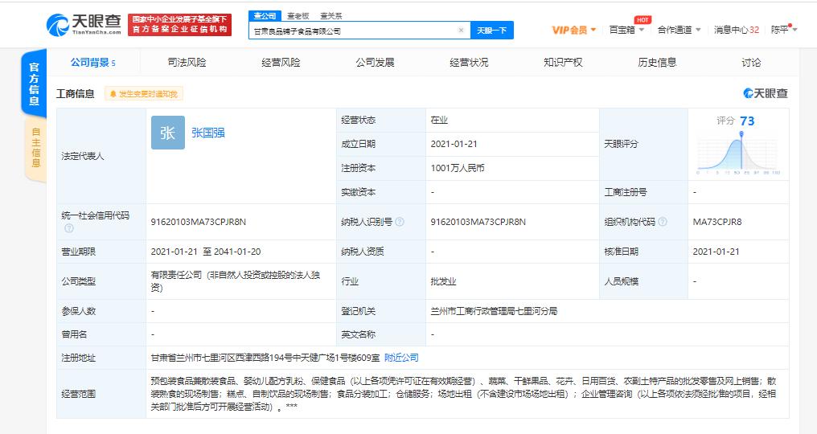Switch to the 公司背景 tab
The image size is (817, 434).
[92, 63]
